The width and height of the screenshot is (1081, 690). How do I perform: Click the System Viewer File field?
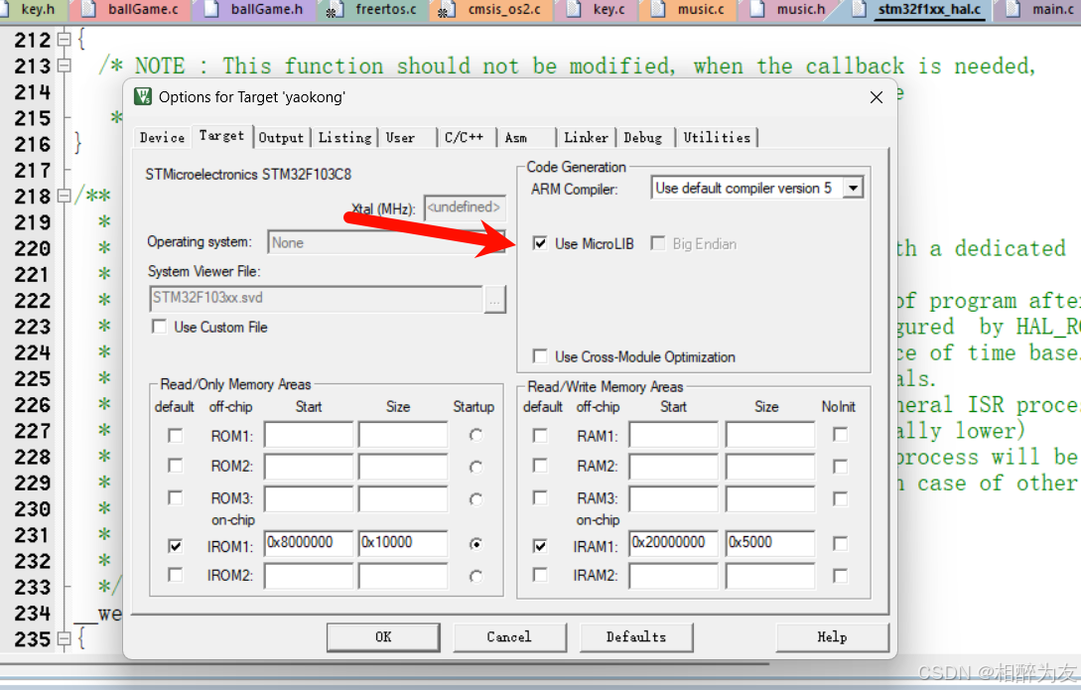coord(316,299)
